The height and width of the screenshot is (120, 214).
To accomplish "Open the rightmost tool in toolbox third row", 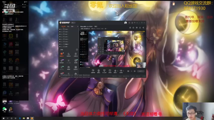I will coord(76,68).
